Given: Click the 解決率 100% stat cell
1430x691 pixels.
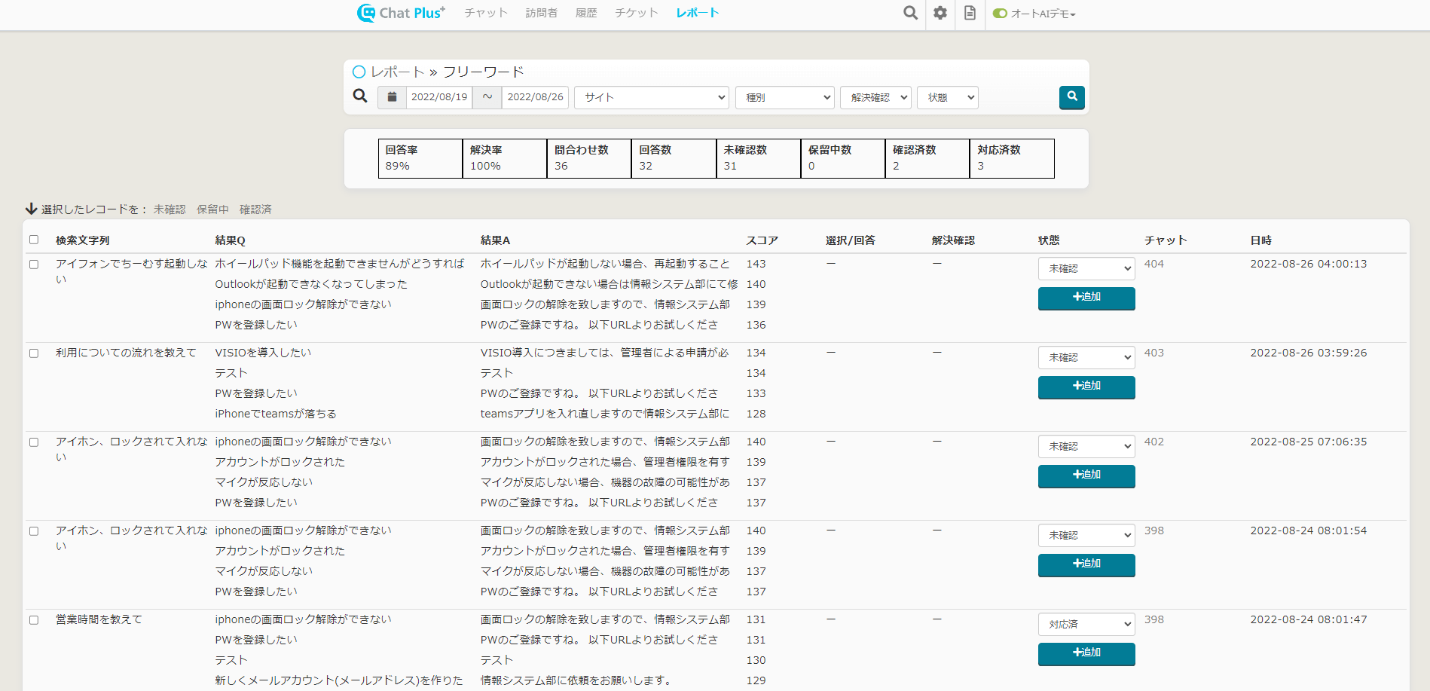Looking at the screenshot, I should click(x=505, y=158).
